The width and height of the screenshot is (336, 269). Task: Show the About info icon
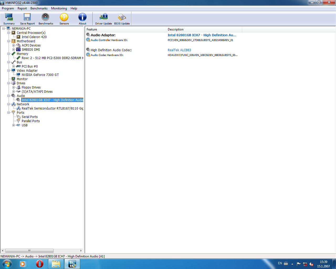click(82, 19)
